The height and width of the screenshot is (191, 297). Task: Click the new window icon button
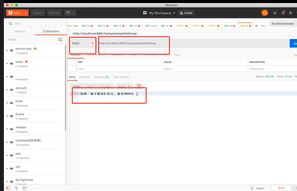pyautogui.click(x=70, y=13)
